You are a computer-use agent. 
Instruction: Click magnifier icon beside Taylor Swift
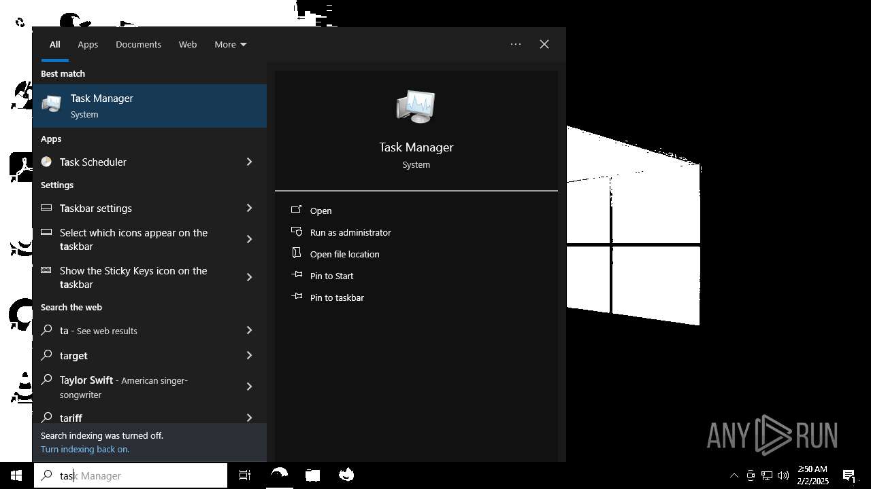click(x=46, y=380)
